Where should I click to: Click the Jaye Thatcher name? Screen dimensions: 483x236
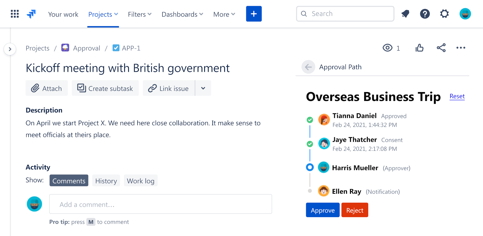click(x=355, y=140)
